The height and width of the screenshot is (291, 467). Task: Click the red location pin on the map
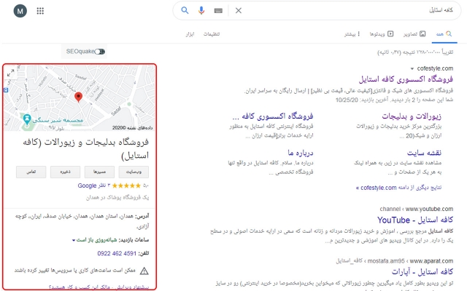[78, 97]
